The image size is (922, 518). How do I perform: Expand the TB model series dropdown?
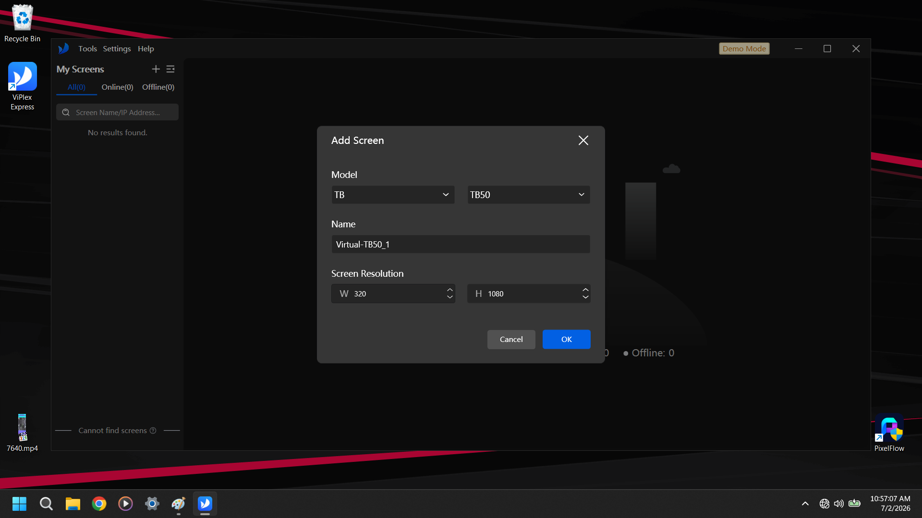pyautogui.click(x=393, y=195)
